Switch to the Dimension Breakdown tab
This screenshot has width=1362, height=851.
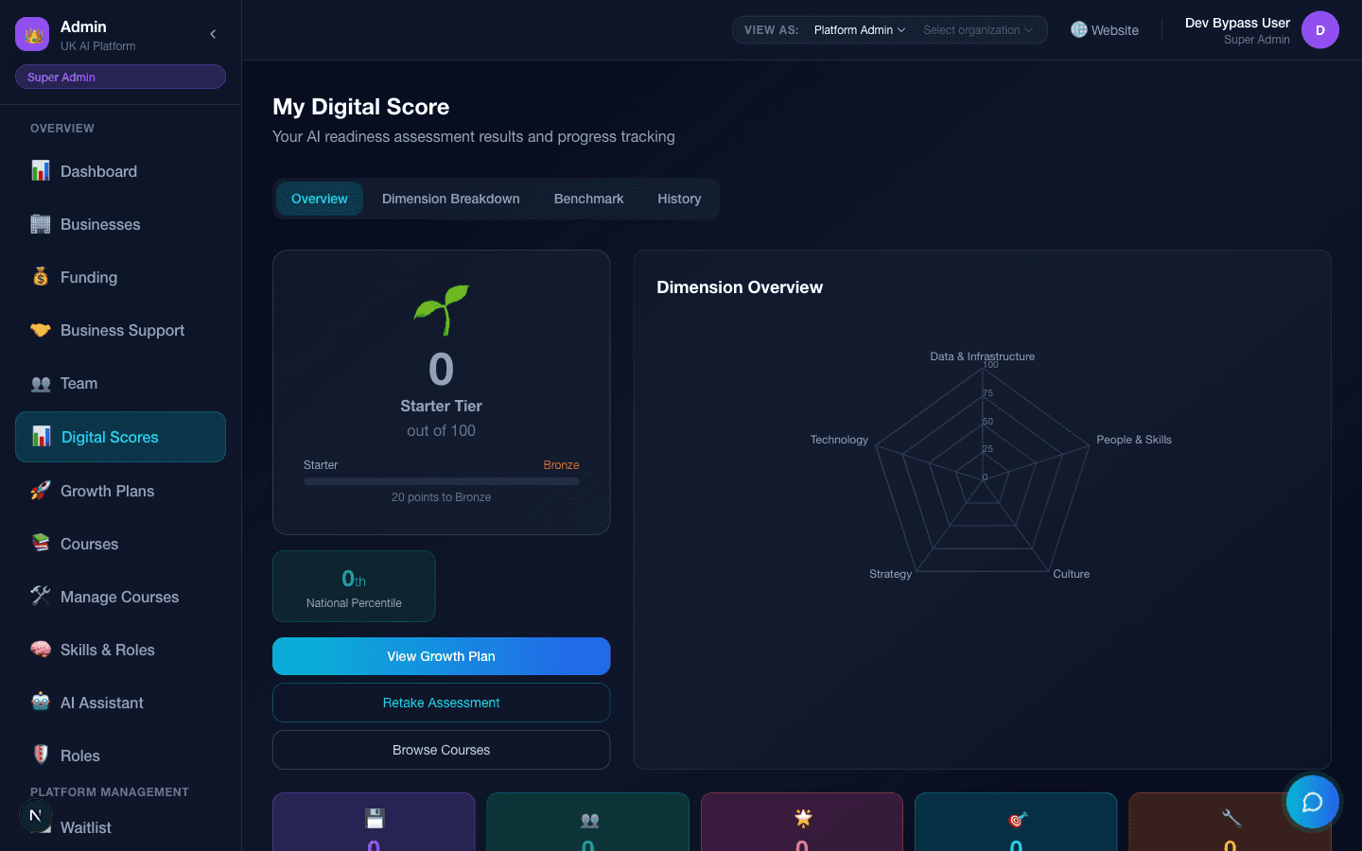click(x=451, y=199)
